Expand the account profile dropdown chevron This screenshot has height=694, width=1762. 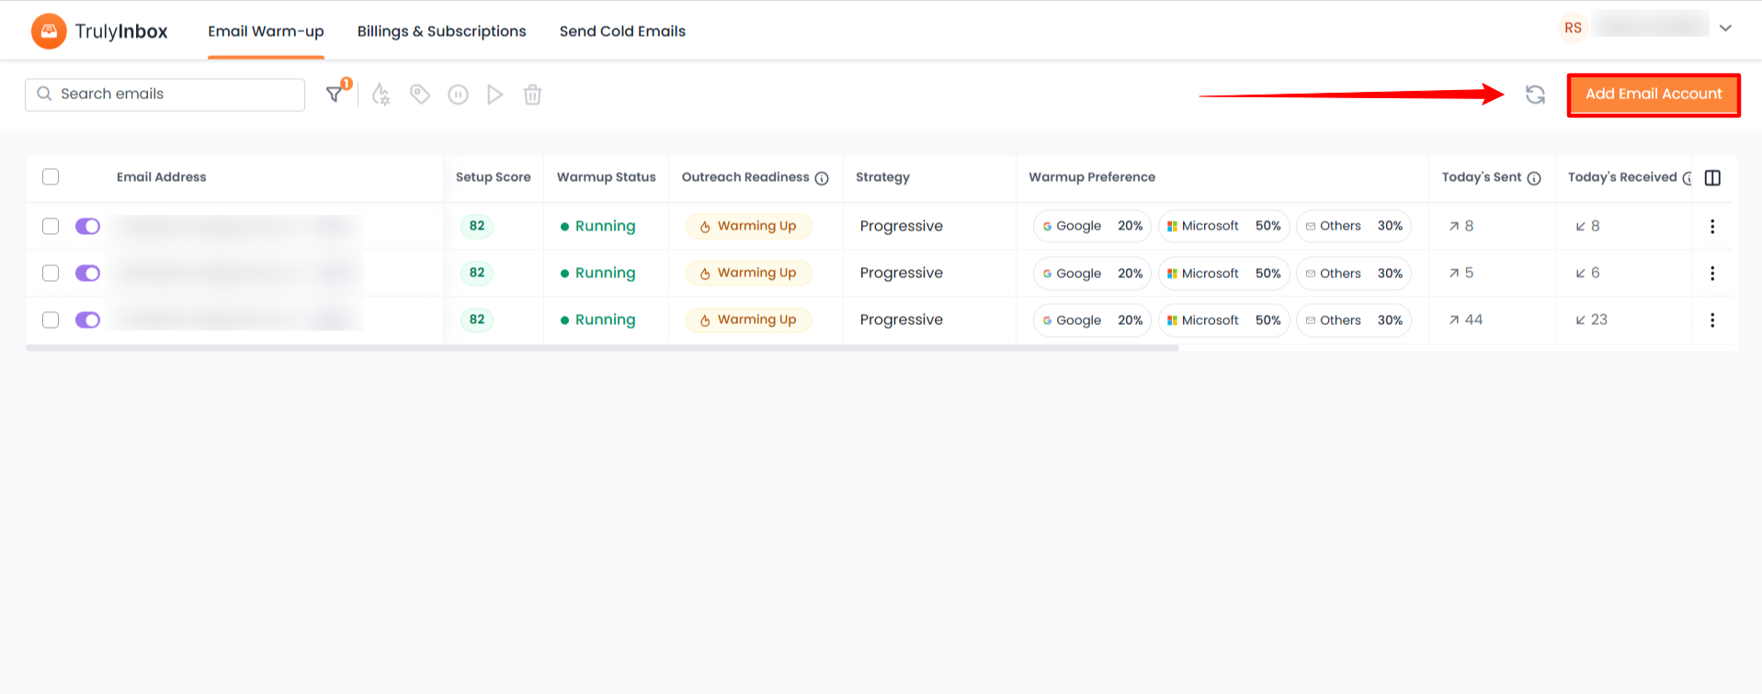point(1725,28)
